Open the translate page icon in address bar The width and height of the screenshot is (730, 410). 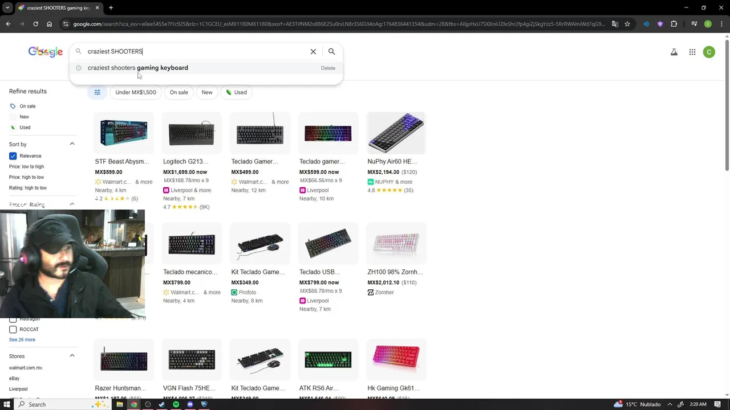pyautogui.click(x=615, y=24)
